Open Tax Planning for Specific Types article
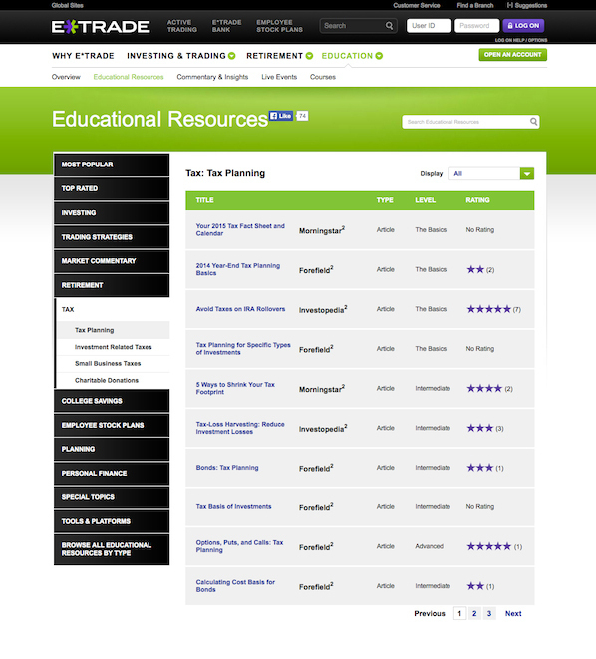Image resolution: width=596 pixels, height=659 pixels. [243, 348]
